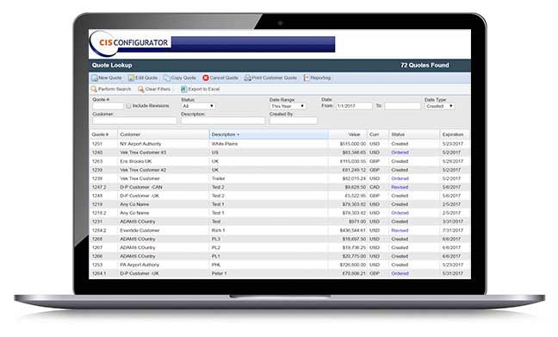Viewport: 558px width, 337px height.
Task: Open Reporting from the toolbar
Action: click(317, 78)
